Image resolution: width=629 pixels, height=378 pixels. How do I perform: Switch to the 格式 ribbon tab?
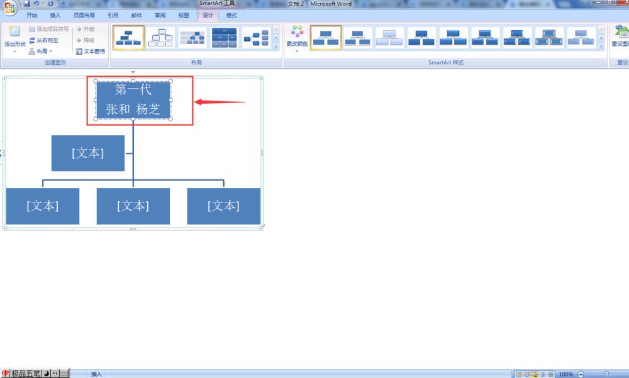click(231, 15)
